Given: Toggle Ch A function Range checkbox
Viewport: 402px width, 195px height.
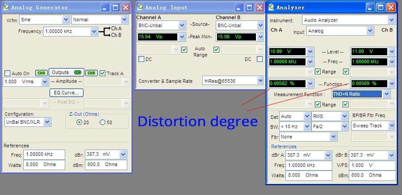Looking at the screenshot, I should click(x=318, y=104).
